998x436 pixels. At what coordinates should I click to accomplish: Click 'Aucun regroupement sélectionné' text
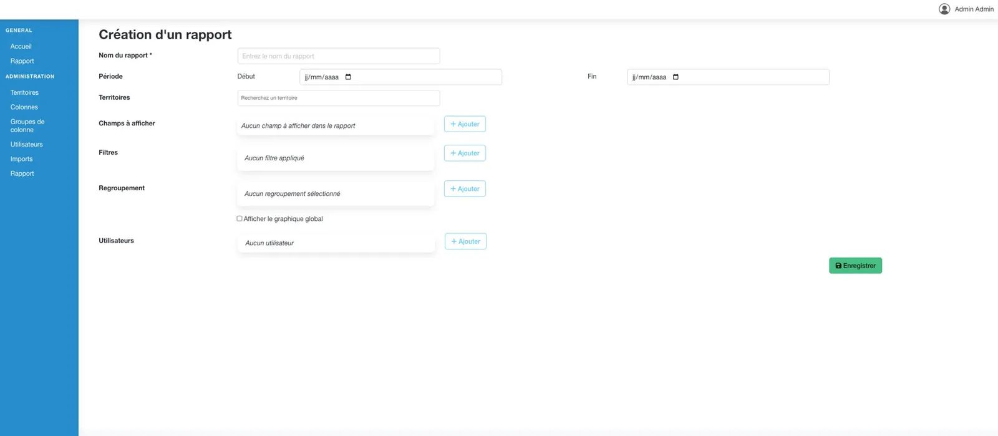point(293,193)
